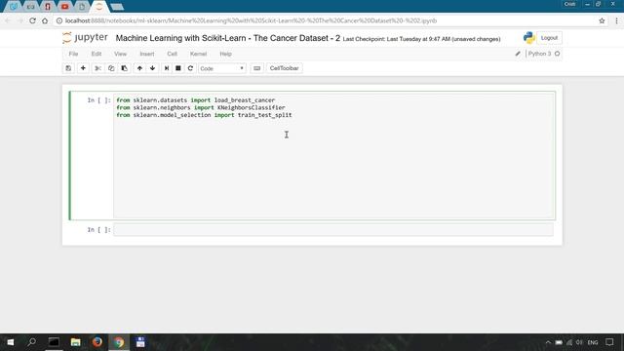Move selected cell down arrow
This screenshot has height=351, width=624.
tap(152, 68)
